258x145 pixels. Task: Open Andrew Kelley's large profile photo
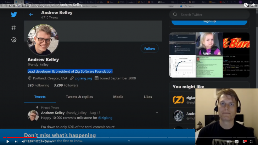[x=43, y=40]
